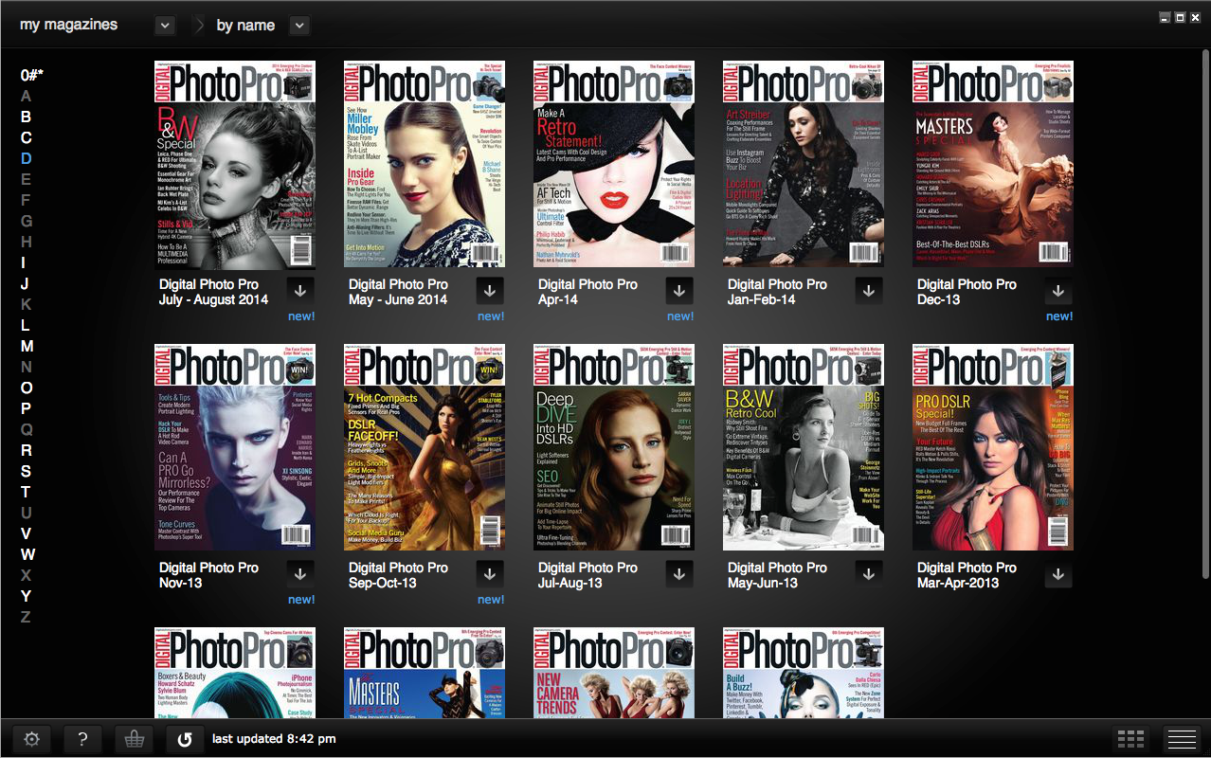Jump to letter S in index
This screenshot has width=1211, height=758.
(27, 471)
